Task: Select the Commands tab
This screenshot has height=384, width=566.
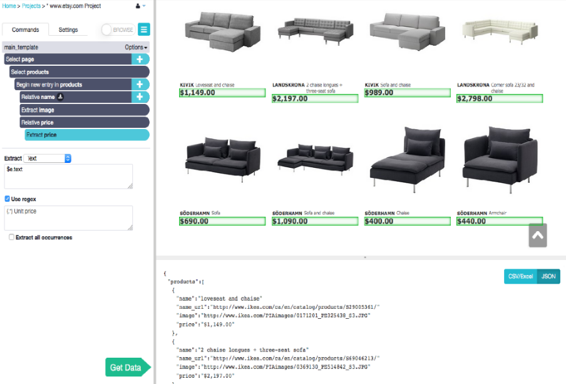Action: tap(26, 29)
